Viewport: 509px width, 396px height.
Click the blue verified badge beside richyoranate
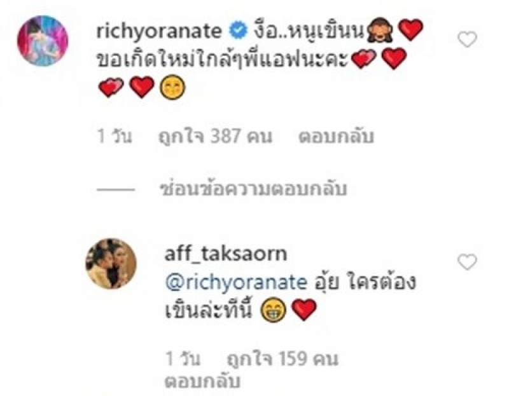[x=239, y=31]
